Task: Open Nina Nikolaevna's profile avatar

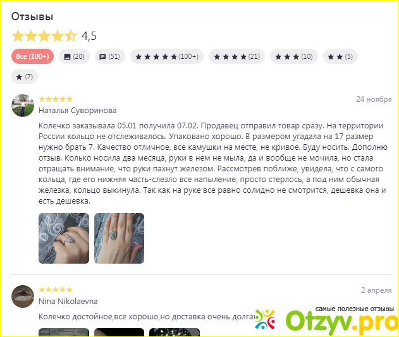Action: (23, 297)
